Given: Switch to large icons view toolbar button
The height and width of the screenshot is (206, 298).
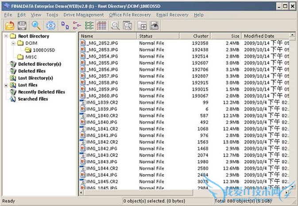Looking at the screenshot, I should 65,26.
